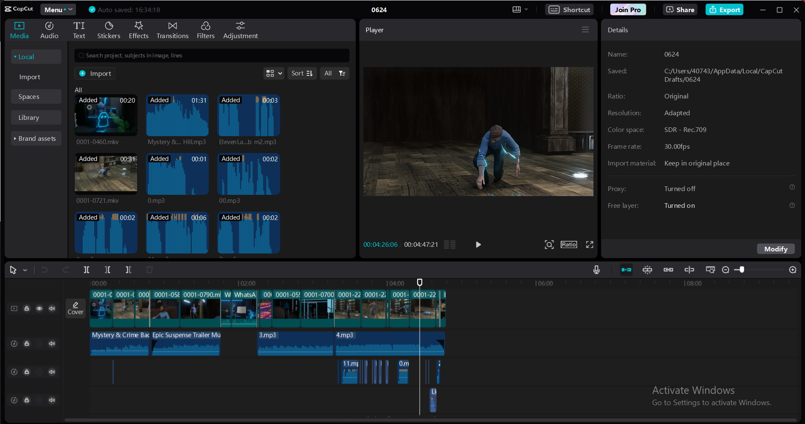The image size is (805, 424).
Task: Open the All filter dropdown
Action: 335,73
